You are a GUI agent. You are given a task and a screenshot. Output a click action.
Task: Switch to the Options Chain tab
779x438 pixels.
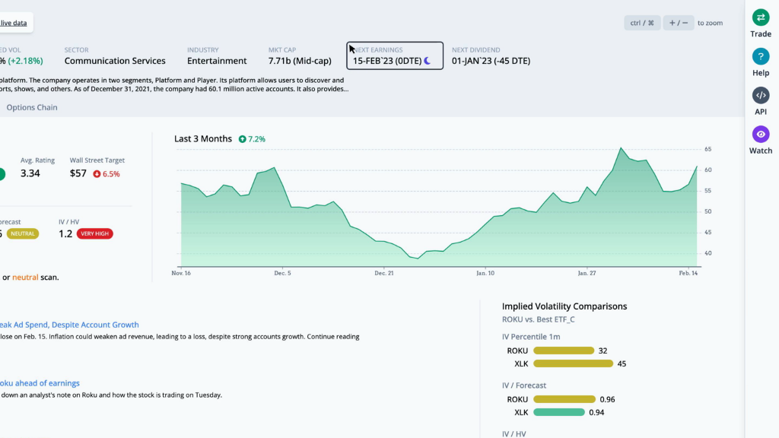pos(32,107)
